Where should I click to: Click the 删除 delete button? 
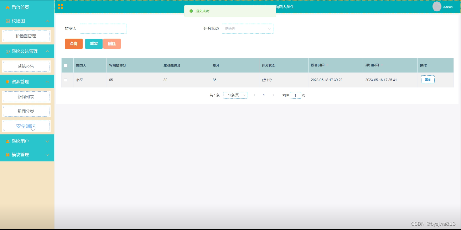[112, 44]
